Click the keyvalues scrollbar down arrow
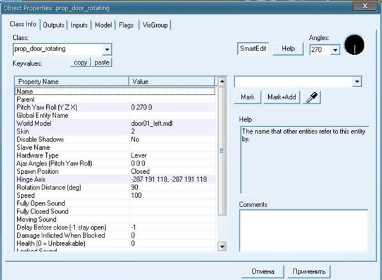Image resolution: width=382 pixels, height=280 pixels. click(222, 247)
